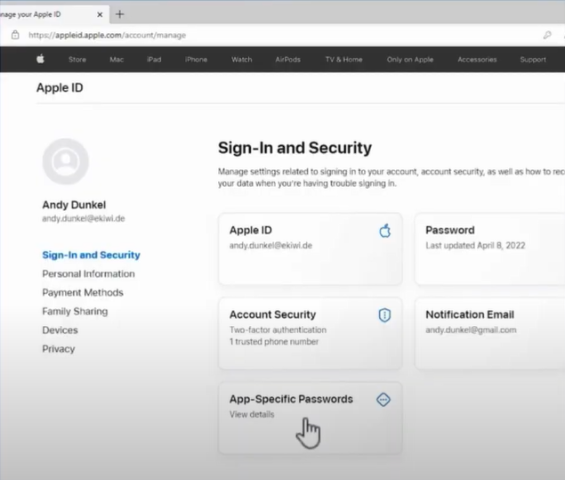Open Family Sharing section
This screenshot has width=565, height=480.
coord(75,311)
